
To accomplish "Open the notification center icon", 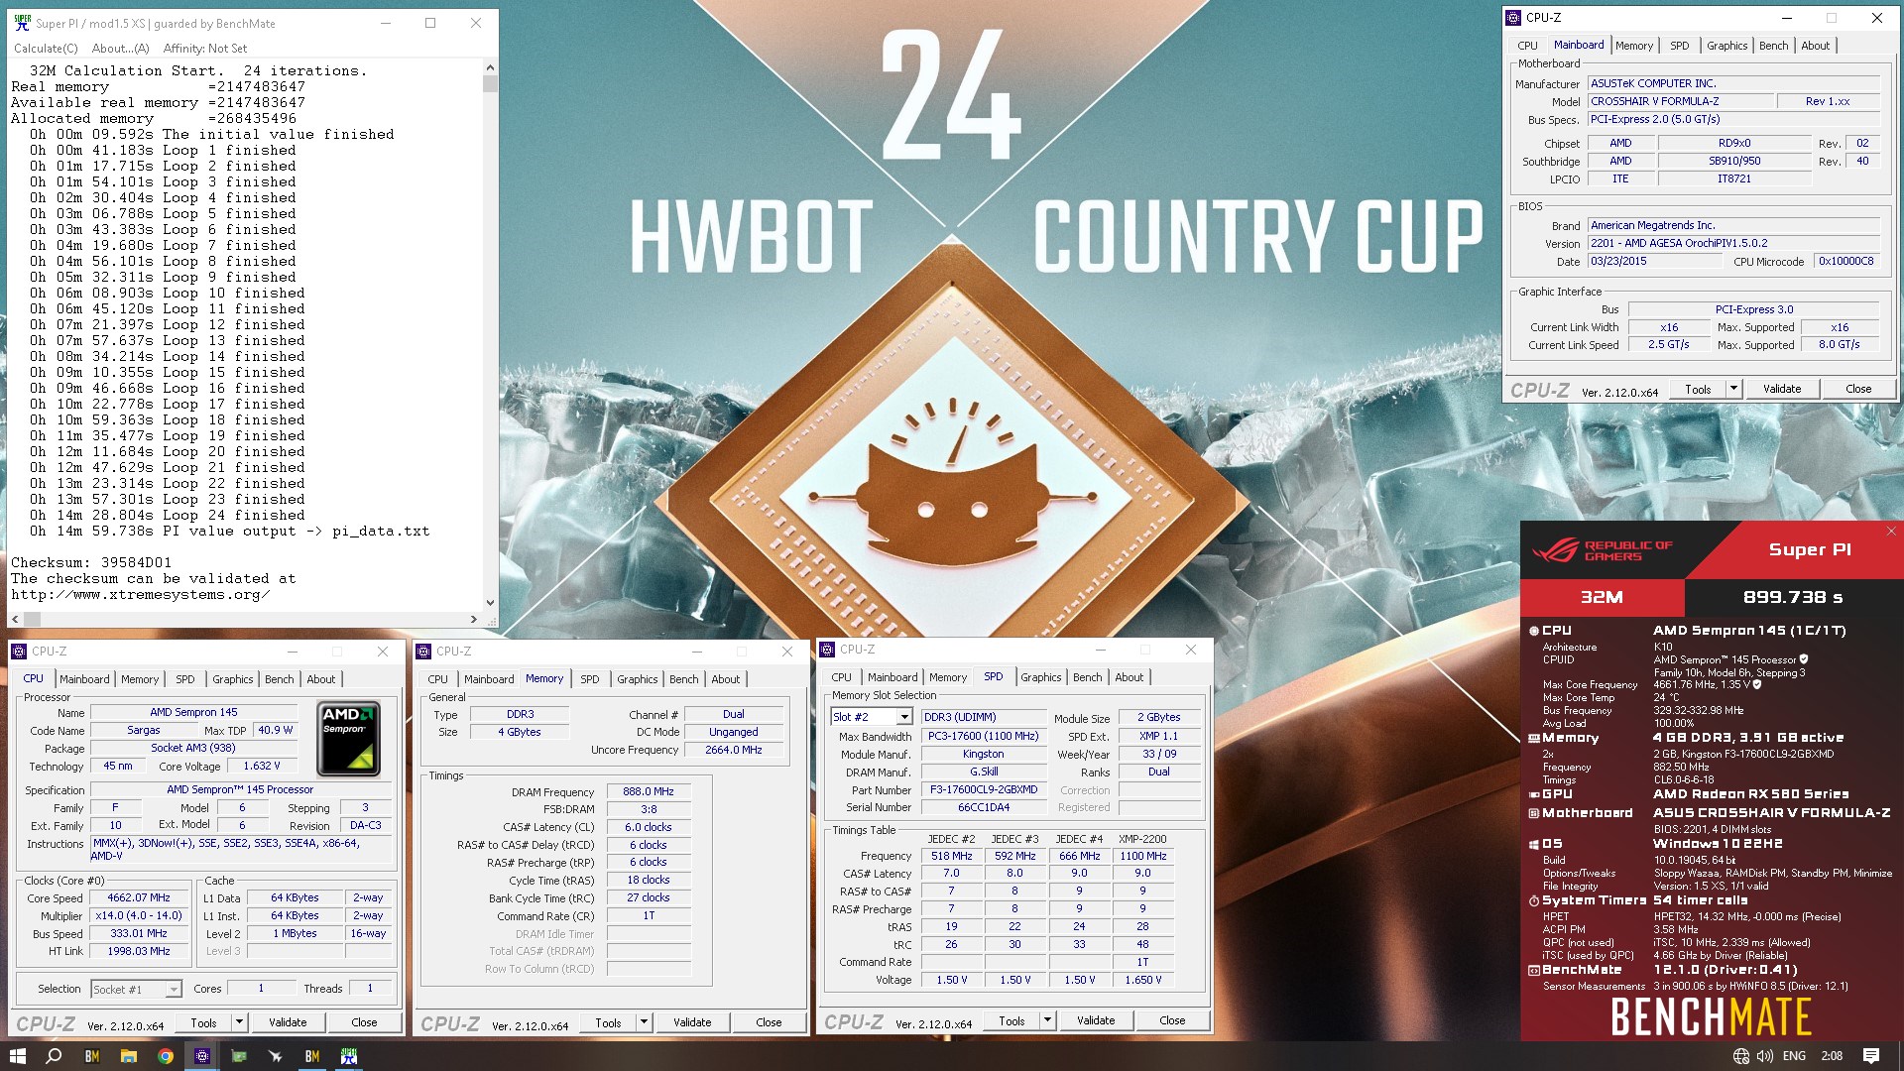I will click(1871, 1056).
